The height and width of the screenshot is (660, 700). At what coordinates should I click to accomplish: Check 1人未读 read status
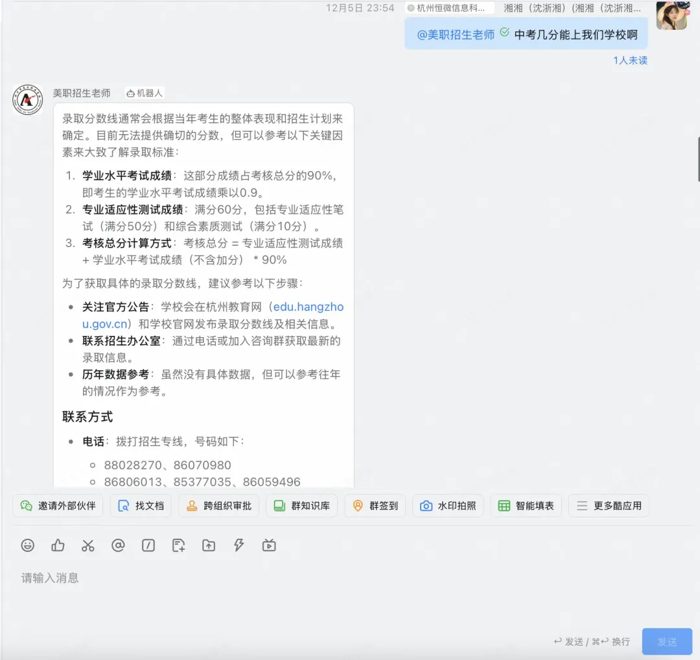point(629,60)
